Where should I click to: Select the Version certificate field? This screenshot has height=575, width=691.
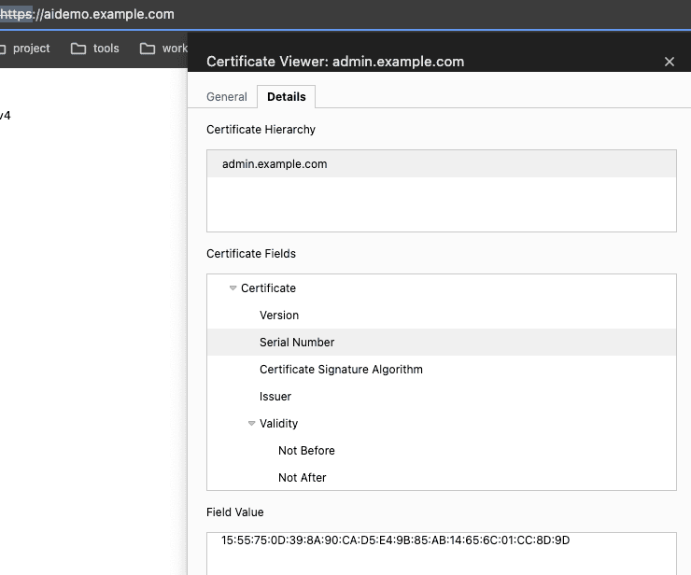click(279, 316)
